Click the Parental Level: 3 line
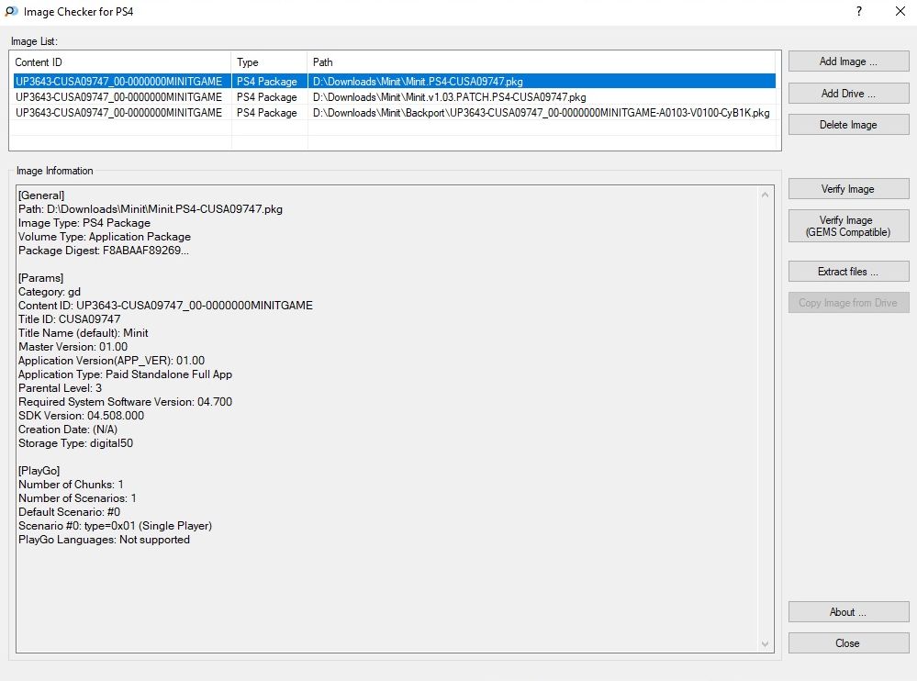The image size is (917, 681). point(61,388)
